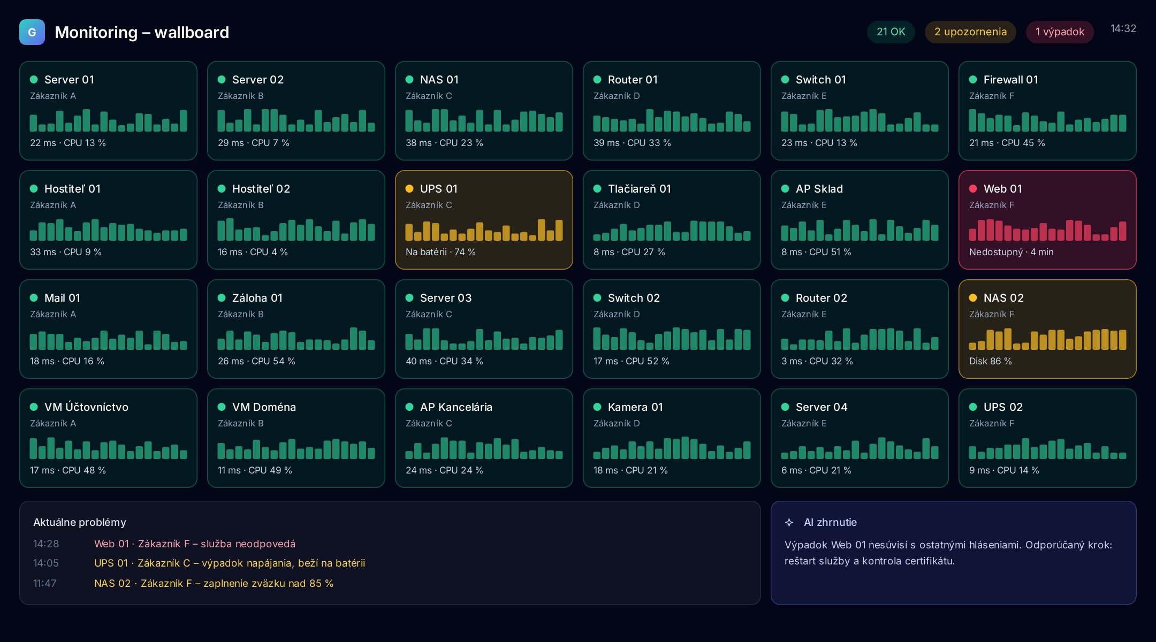Click the Záloha 01 latency bar chart

point(296,339)
